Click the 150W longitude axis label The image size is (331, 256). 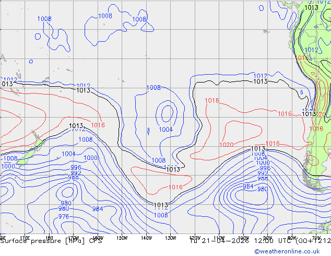[x=122, y=238]
